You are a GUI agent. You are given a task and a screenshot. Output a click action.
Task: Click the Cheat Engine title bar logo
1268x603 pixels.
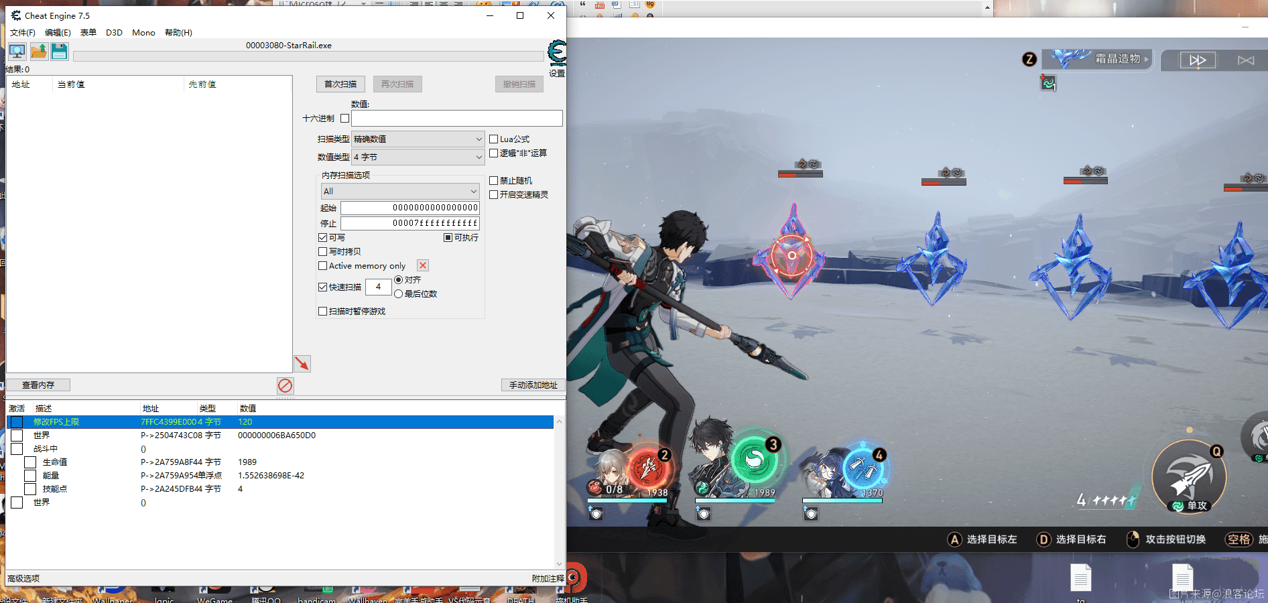pos(16,15)
